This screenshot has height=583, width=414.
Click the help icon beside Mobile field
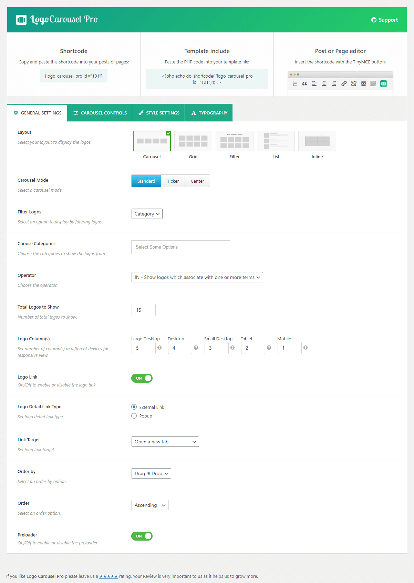pyautogui.click(x=306, y=348)
